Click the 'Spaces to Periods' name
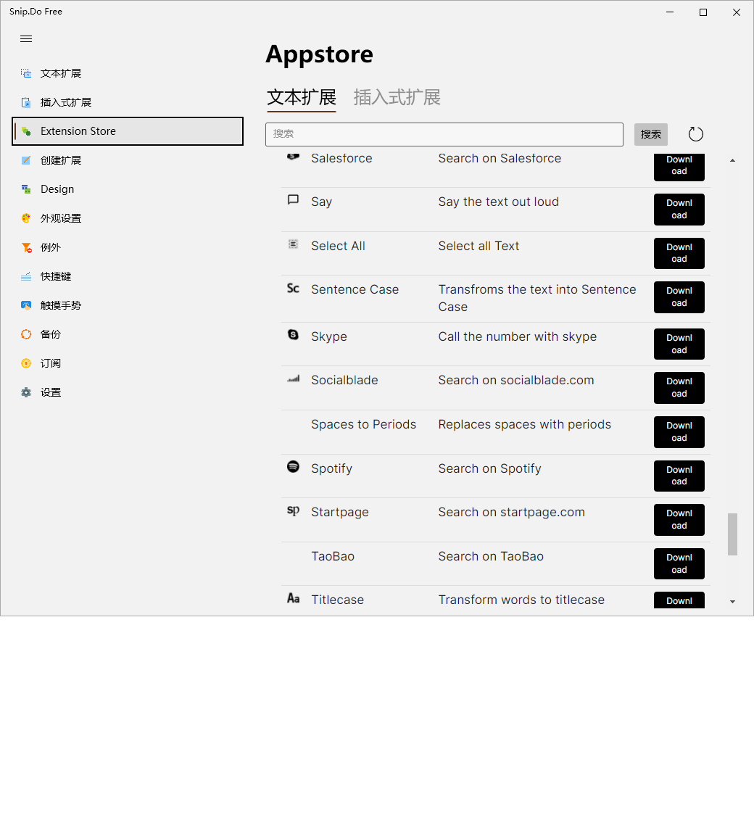The width and height of the screenshot is (754, 815). point(364,425)
